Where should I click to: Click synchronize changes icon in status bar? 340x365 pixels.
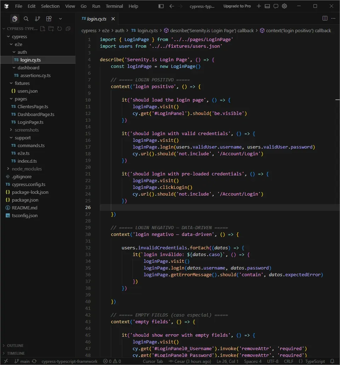pos(34,361)
